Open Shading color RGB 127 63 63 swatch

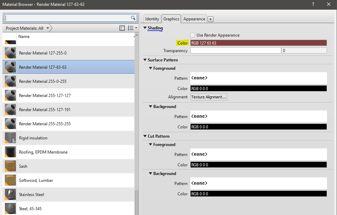pos(258,43)
